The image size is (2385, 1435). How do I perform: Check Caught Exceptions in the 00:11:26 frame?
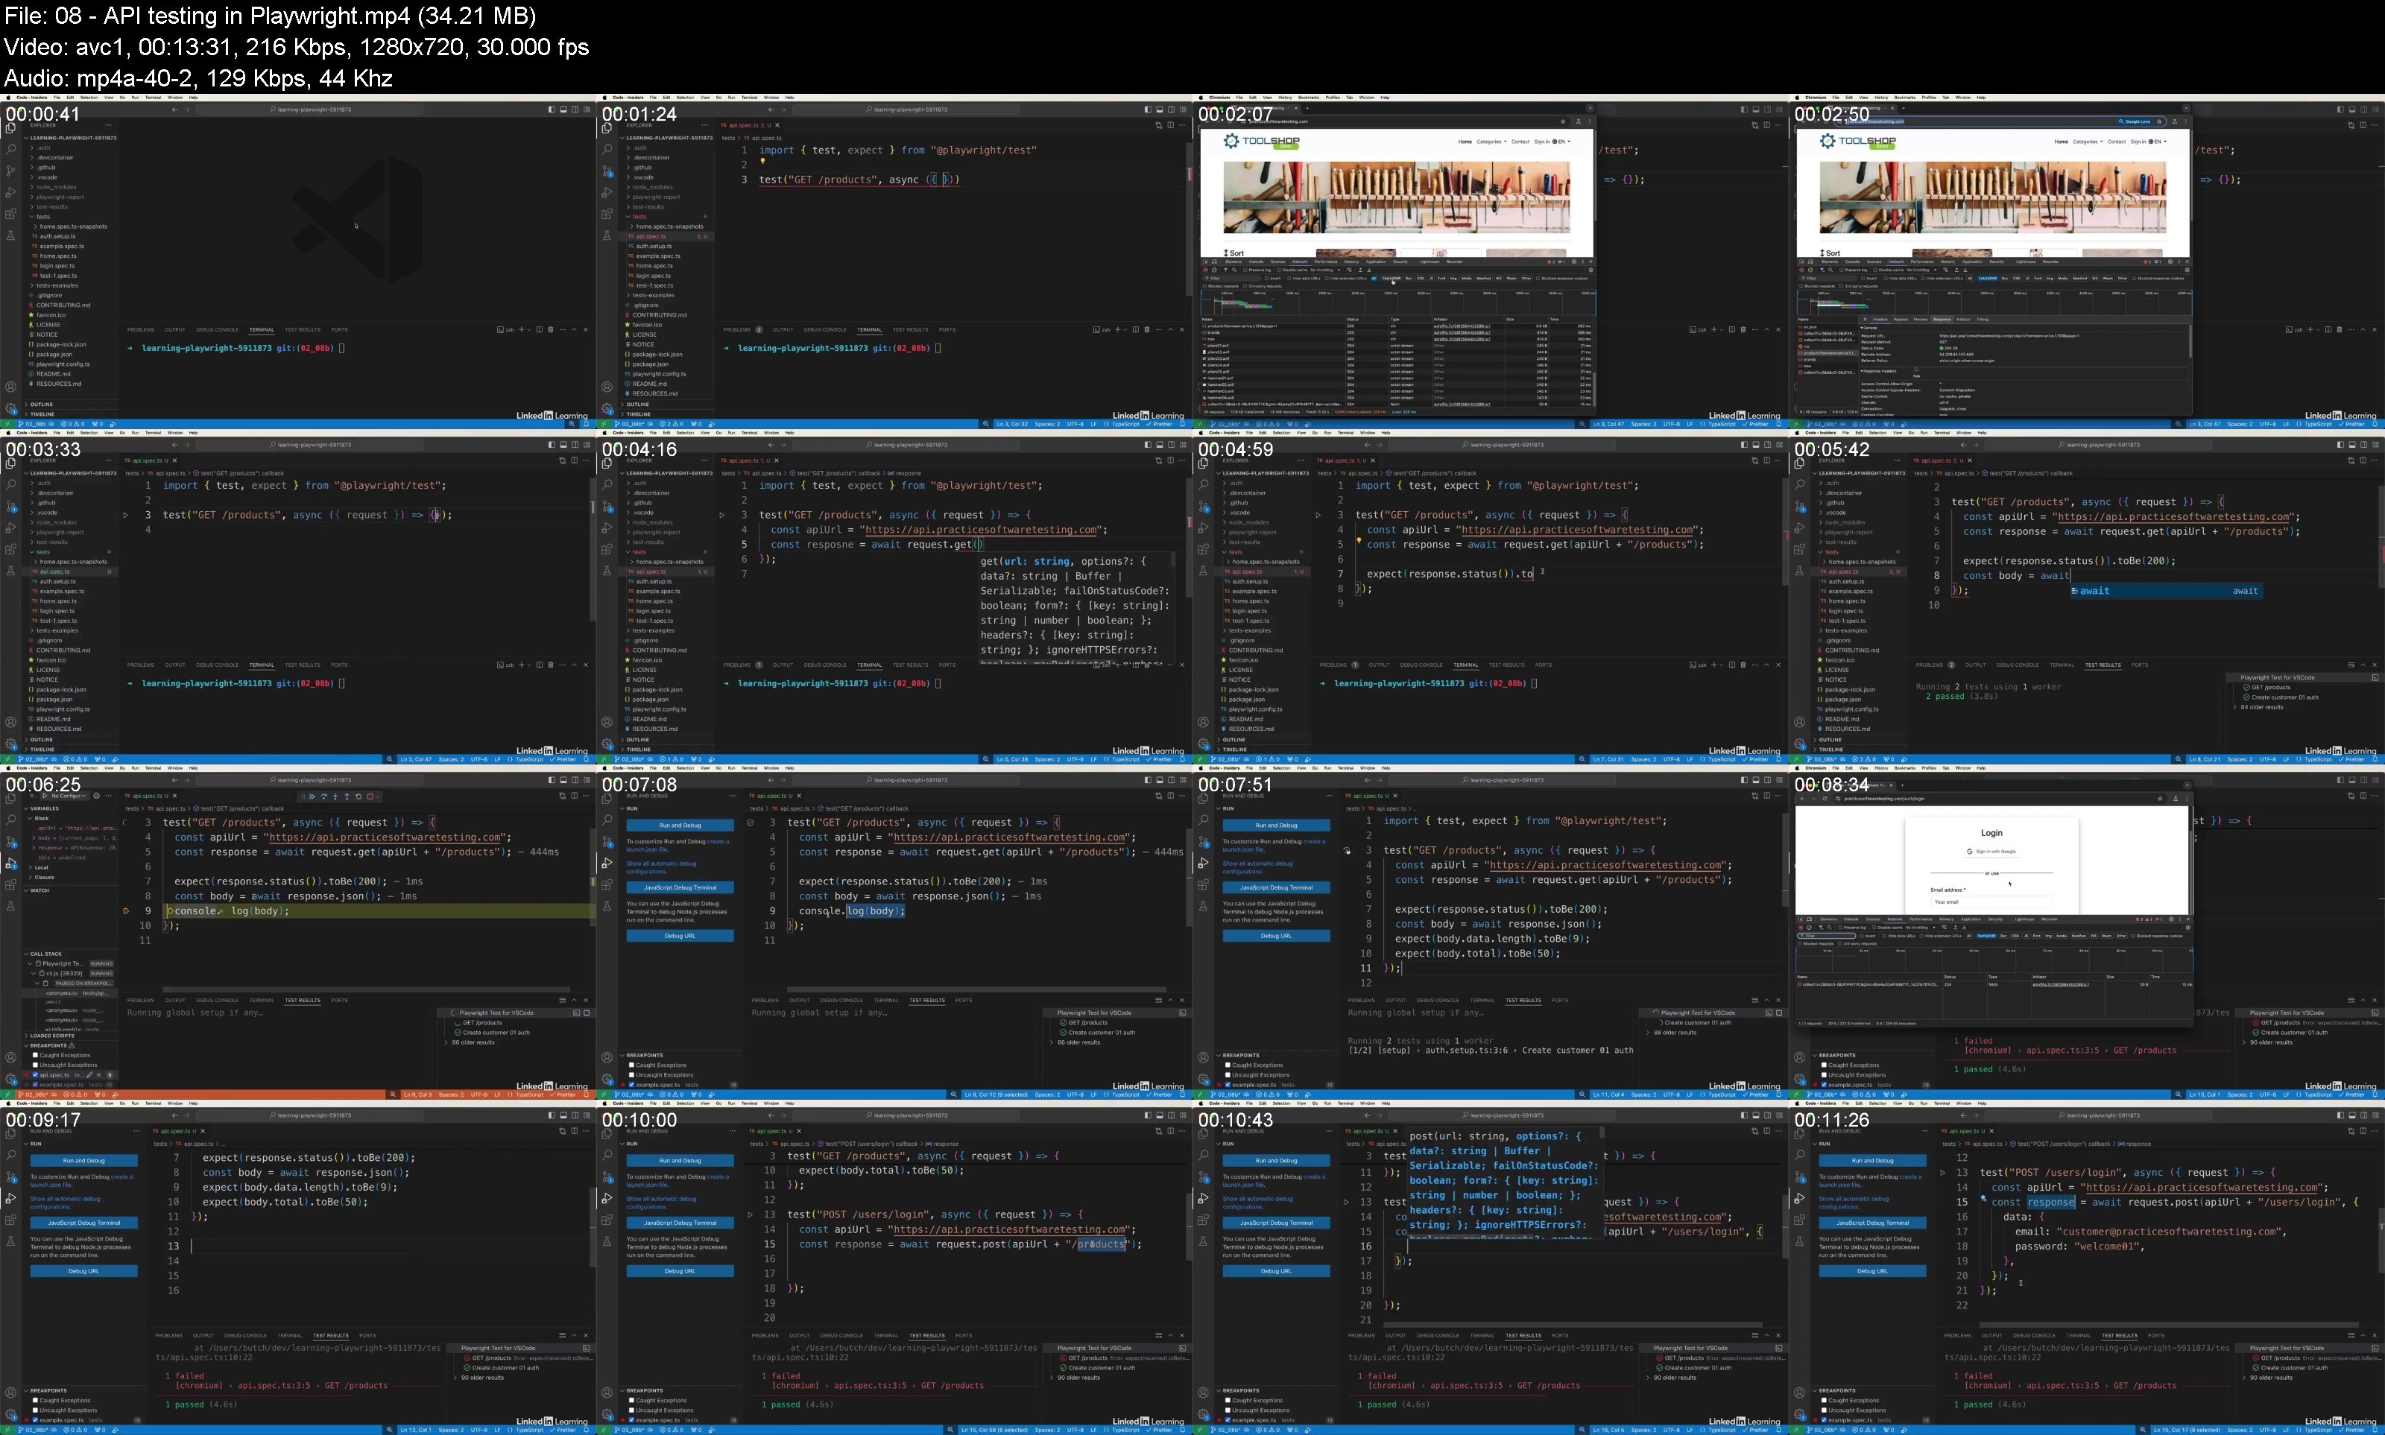pyautogui.click(x=1824, y=1401)
